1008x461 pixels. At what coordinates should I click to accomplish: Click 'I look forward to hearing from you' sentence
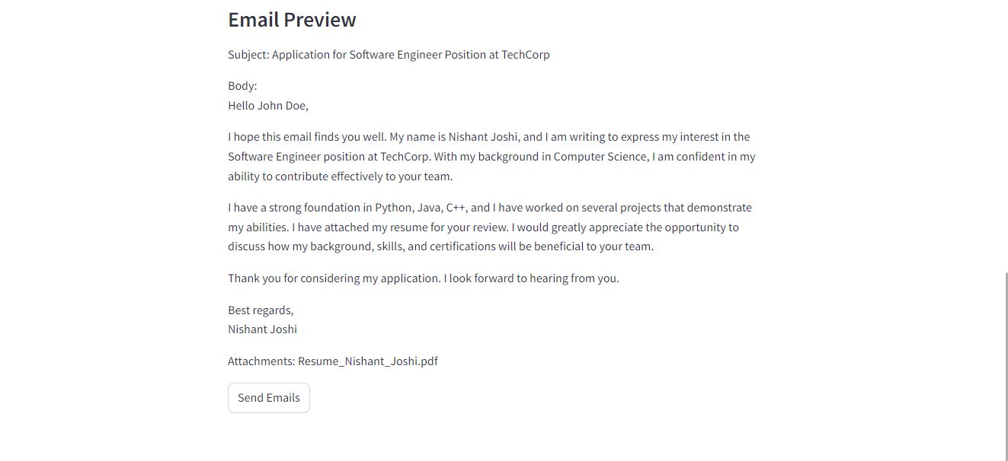tap(531, 278)
